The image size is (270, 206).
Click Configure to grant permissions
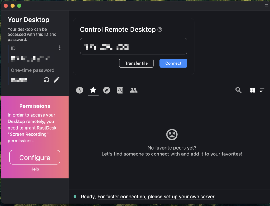point(35,157)
